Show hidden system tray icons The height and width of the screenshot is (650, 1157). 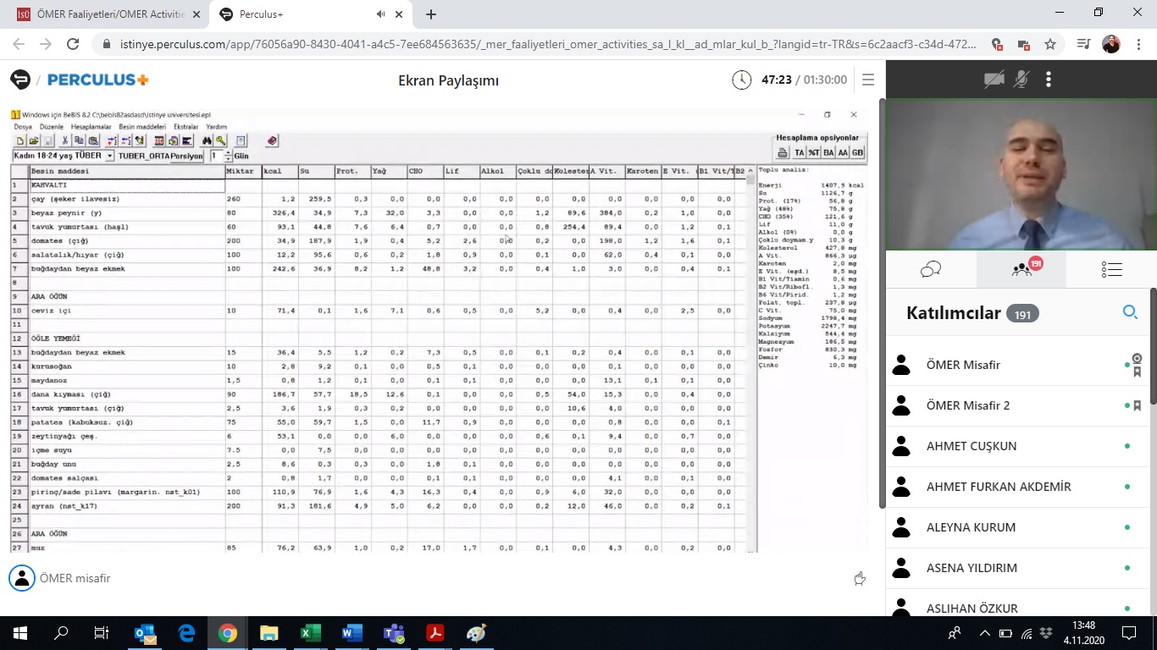click(x=984, y=633)
